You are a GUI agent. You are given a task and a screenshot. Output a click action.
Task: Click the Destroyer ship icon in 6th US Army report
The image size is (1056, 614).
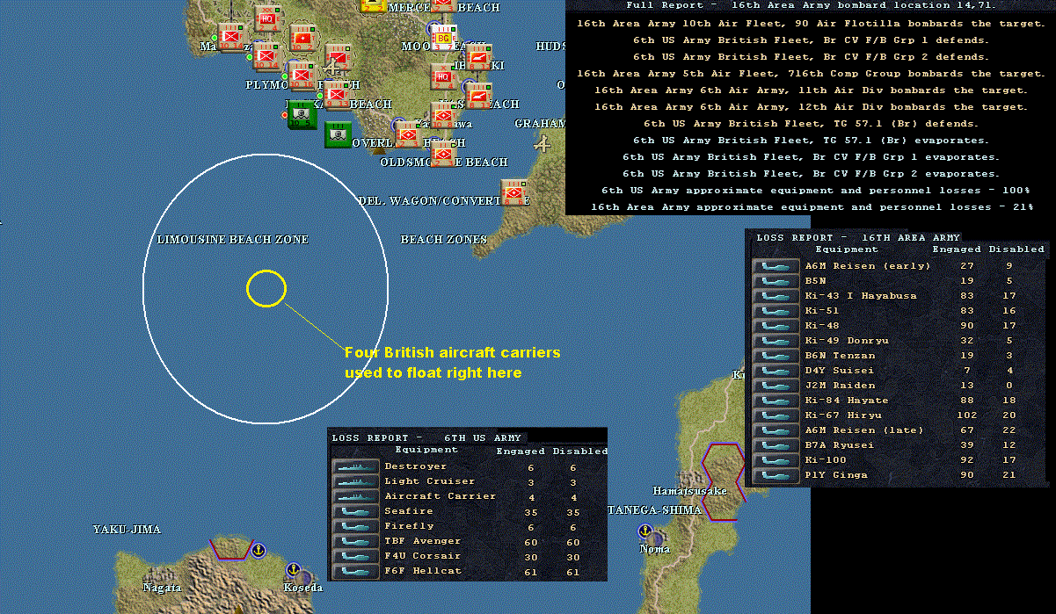(x=355, y=466)
